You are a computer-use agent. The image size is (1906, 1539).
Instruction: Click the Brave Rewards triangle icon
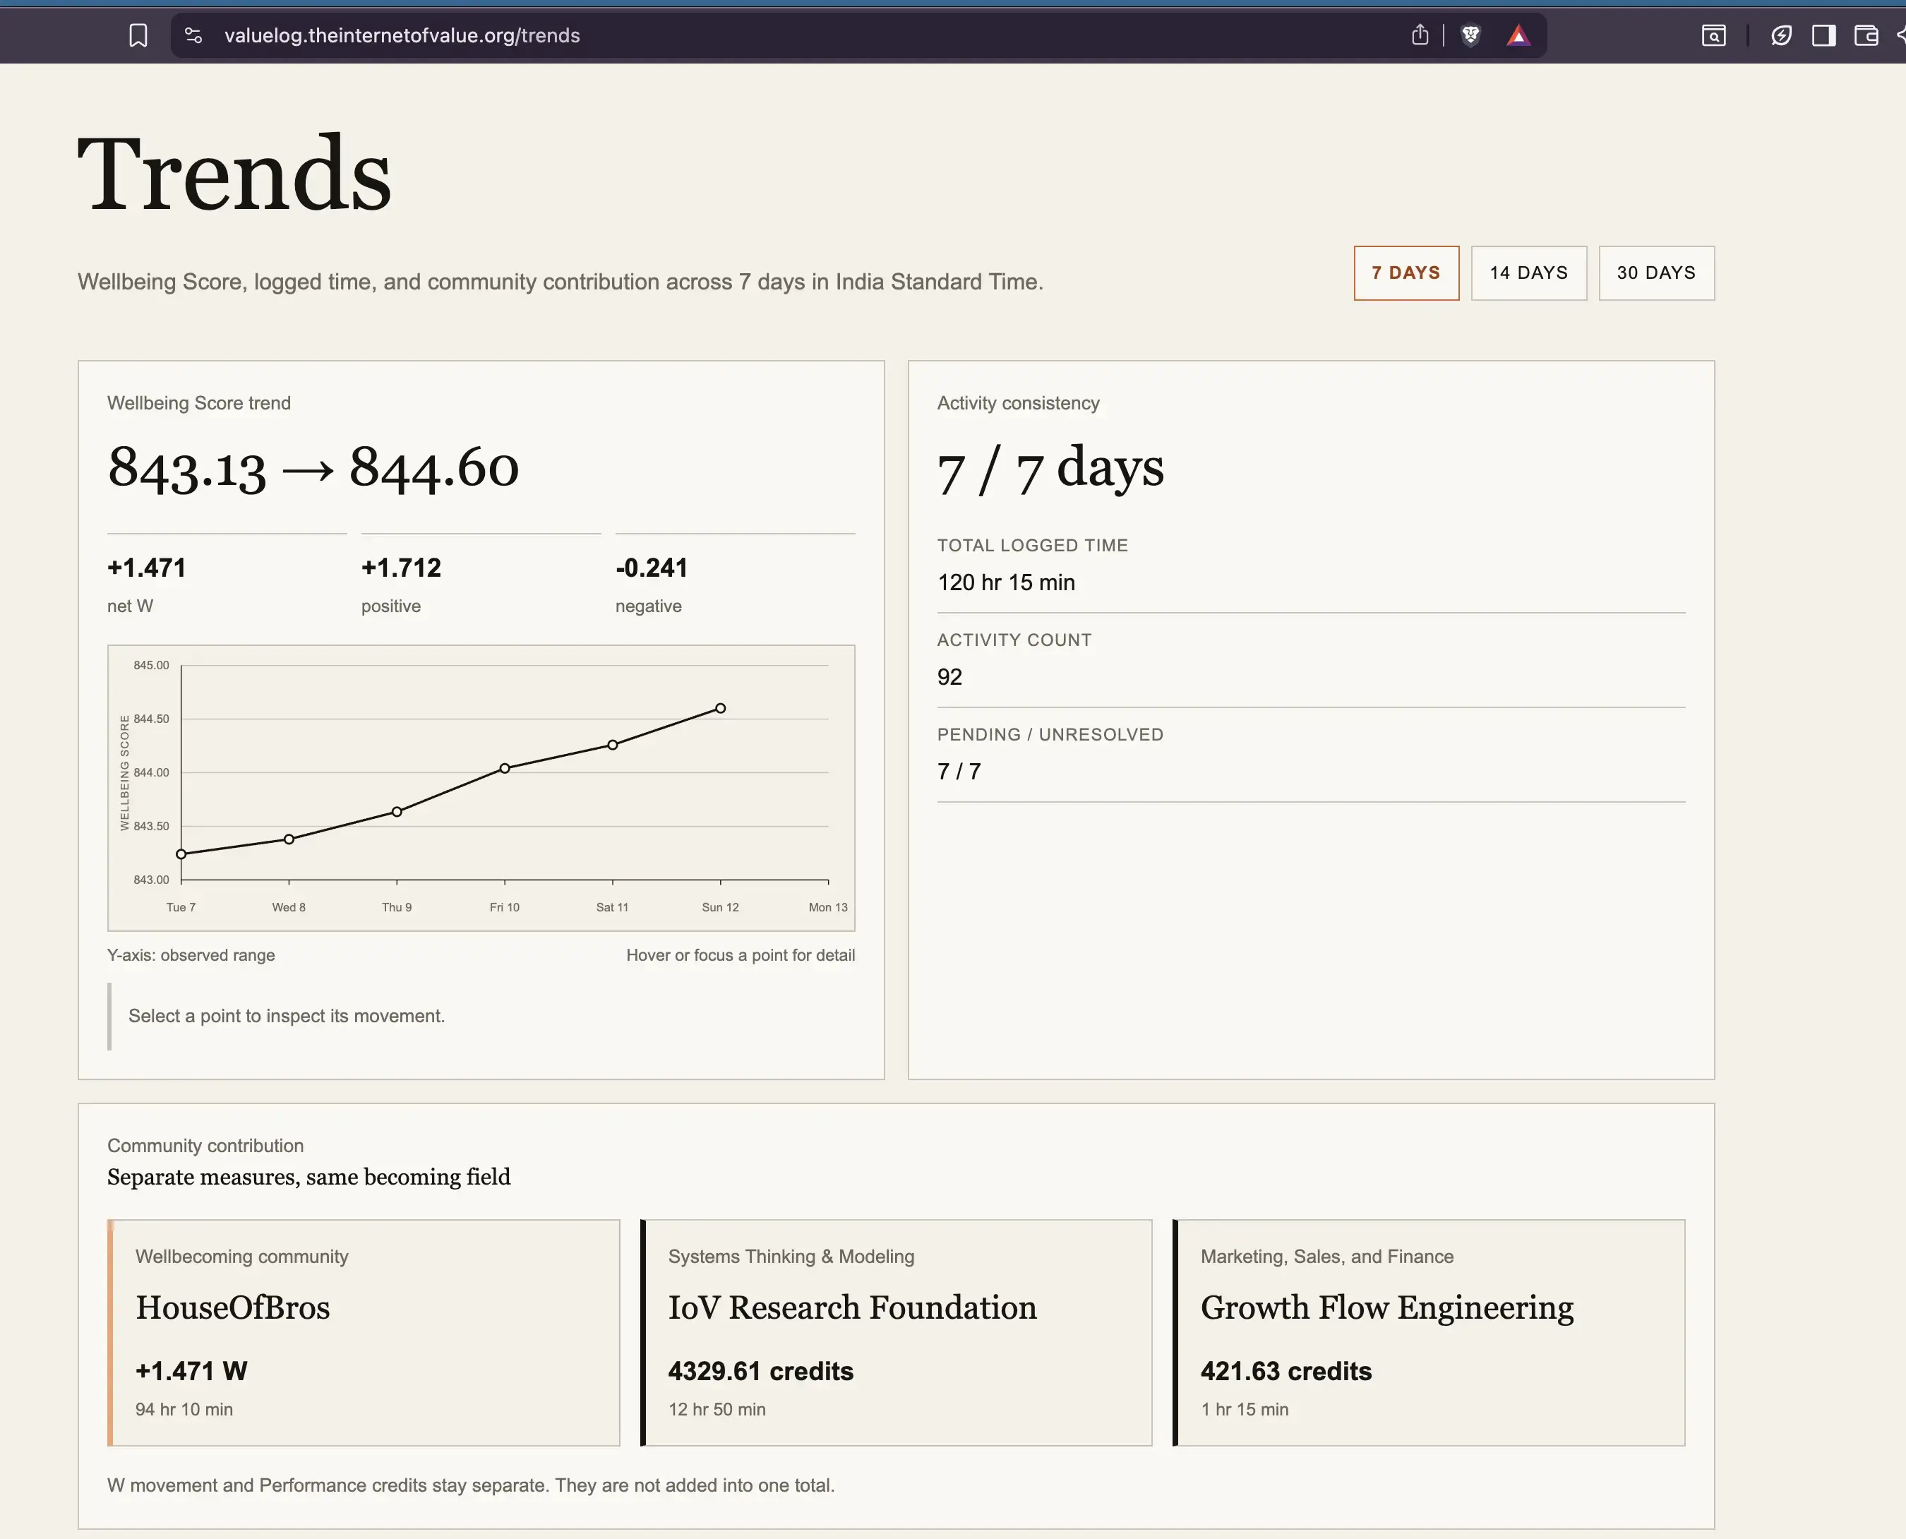tap(1518, 35)
